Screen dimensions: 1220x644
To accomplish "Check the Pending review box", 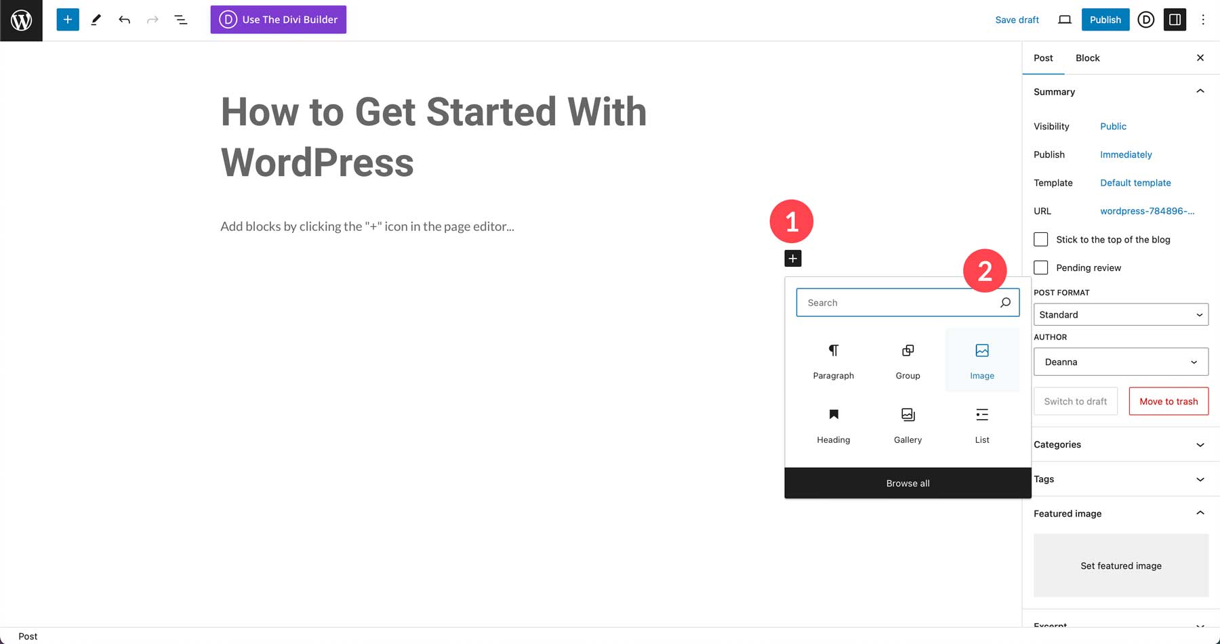I will (x=1041, y=267).
